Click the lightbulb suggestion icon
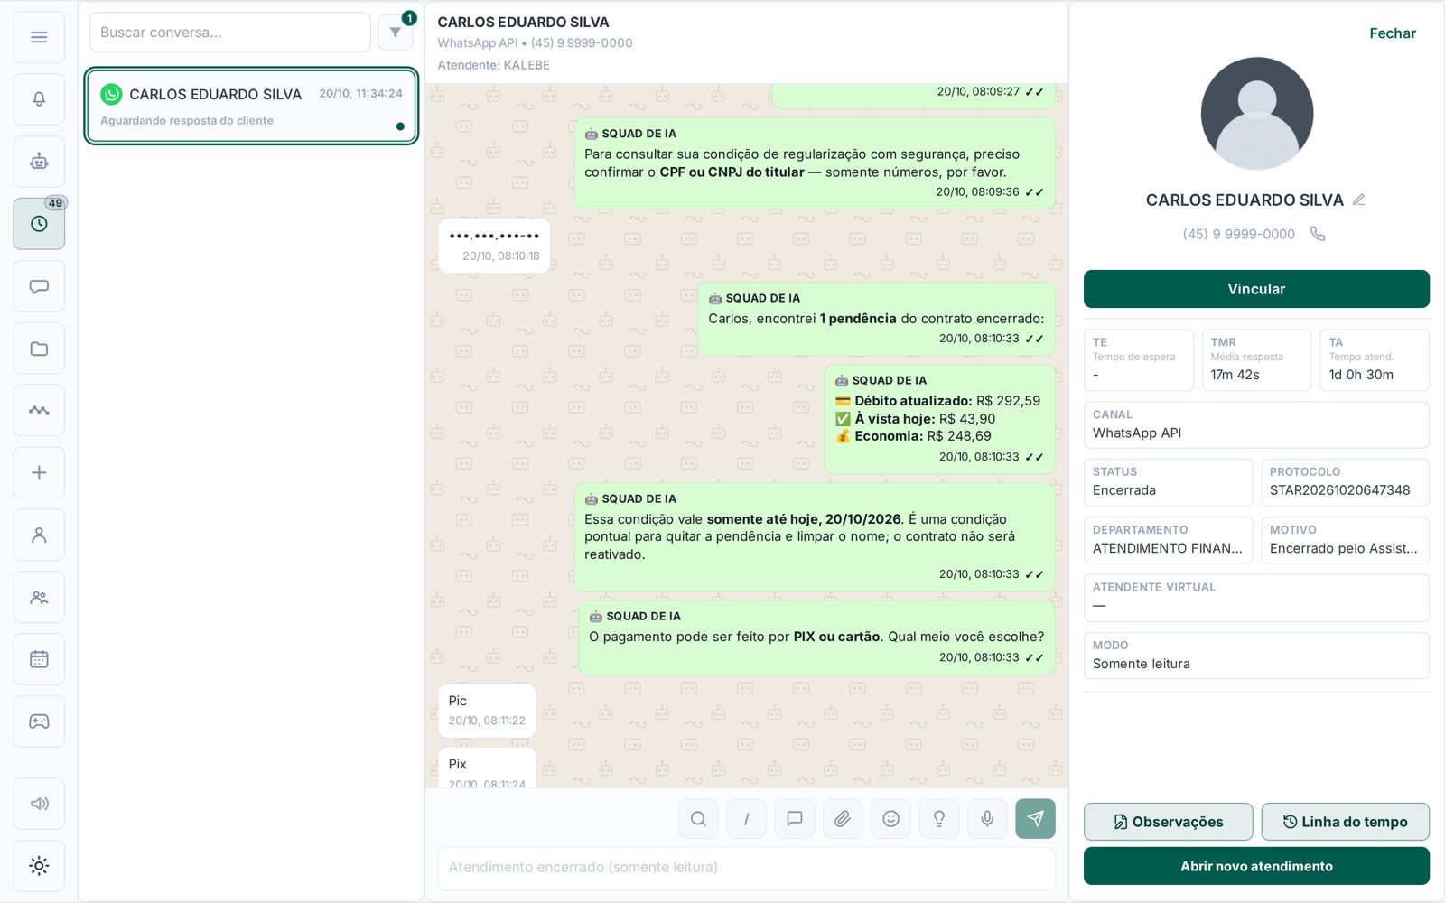Screen dimensions: 1445x903 coord(939,819)
